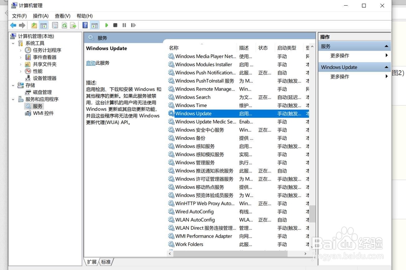Toggle the Show/Hide Console Tree icon
The image size is (406, 270).
[x=43, y=25]
